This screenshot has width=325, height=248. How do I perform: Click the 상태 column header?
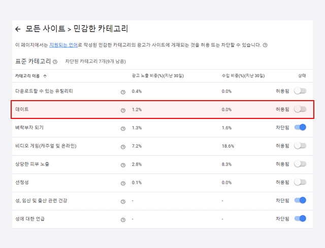[302, 76]
